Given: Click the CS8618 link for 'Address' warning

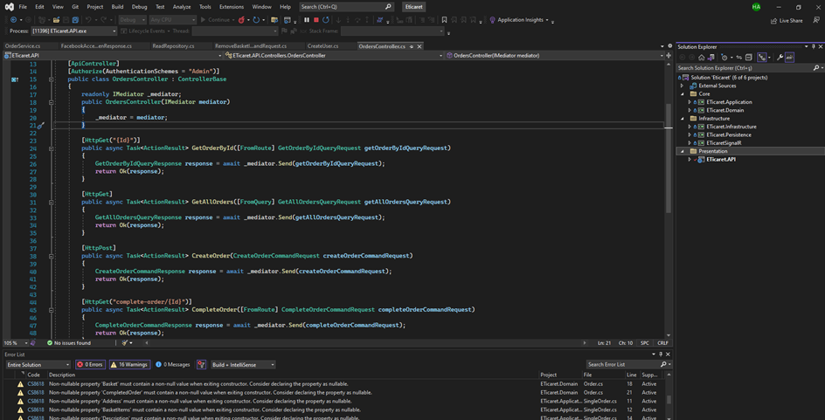Looking at the screenshot, I should pyautogui.click(x=34, y=401).
